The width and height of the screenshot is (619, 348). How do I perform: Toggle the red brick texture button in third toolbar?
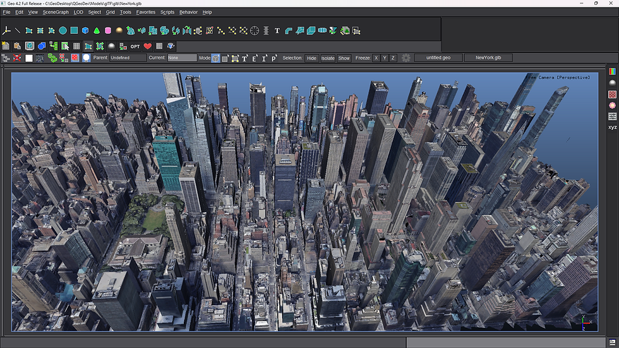point(75,58)
